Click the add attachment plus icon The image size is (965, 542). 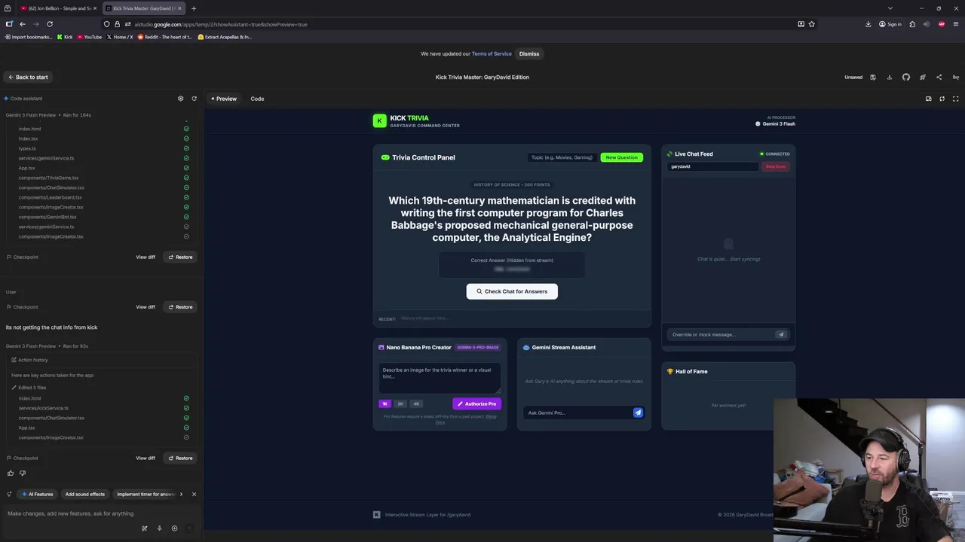pos(174,528)
